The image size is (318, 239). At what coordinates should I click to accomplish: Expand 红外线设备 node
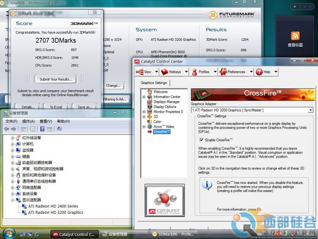coord(13,138)
